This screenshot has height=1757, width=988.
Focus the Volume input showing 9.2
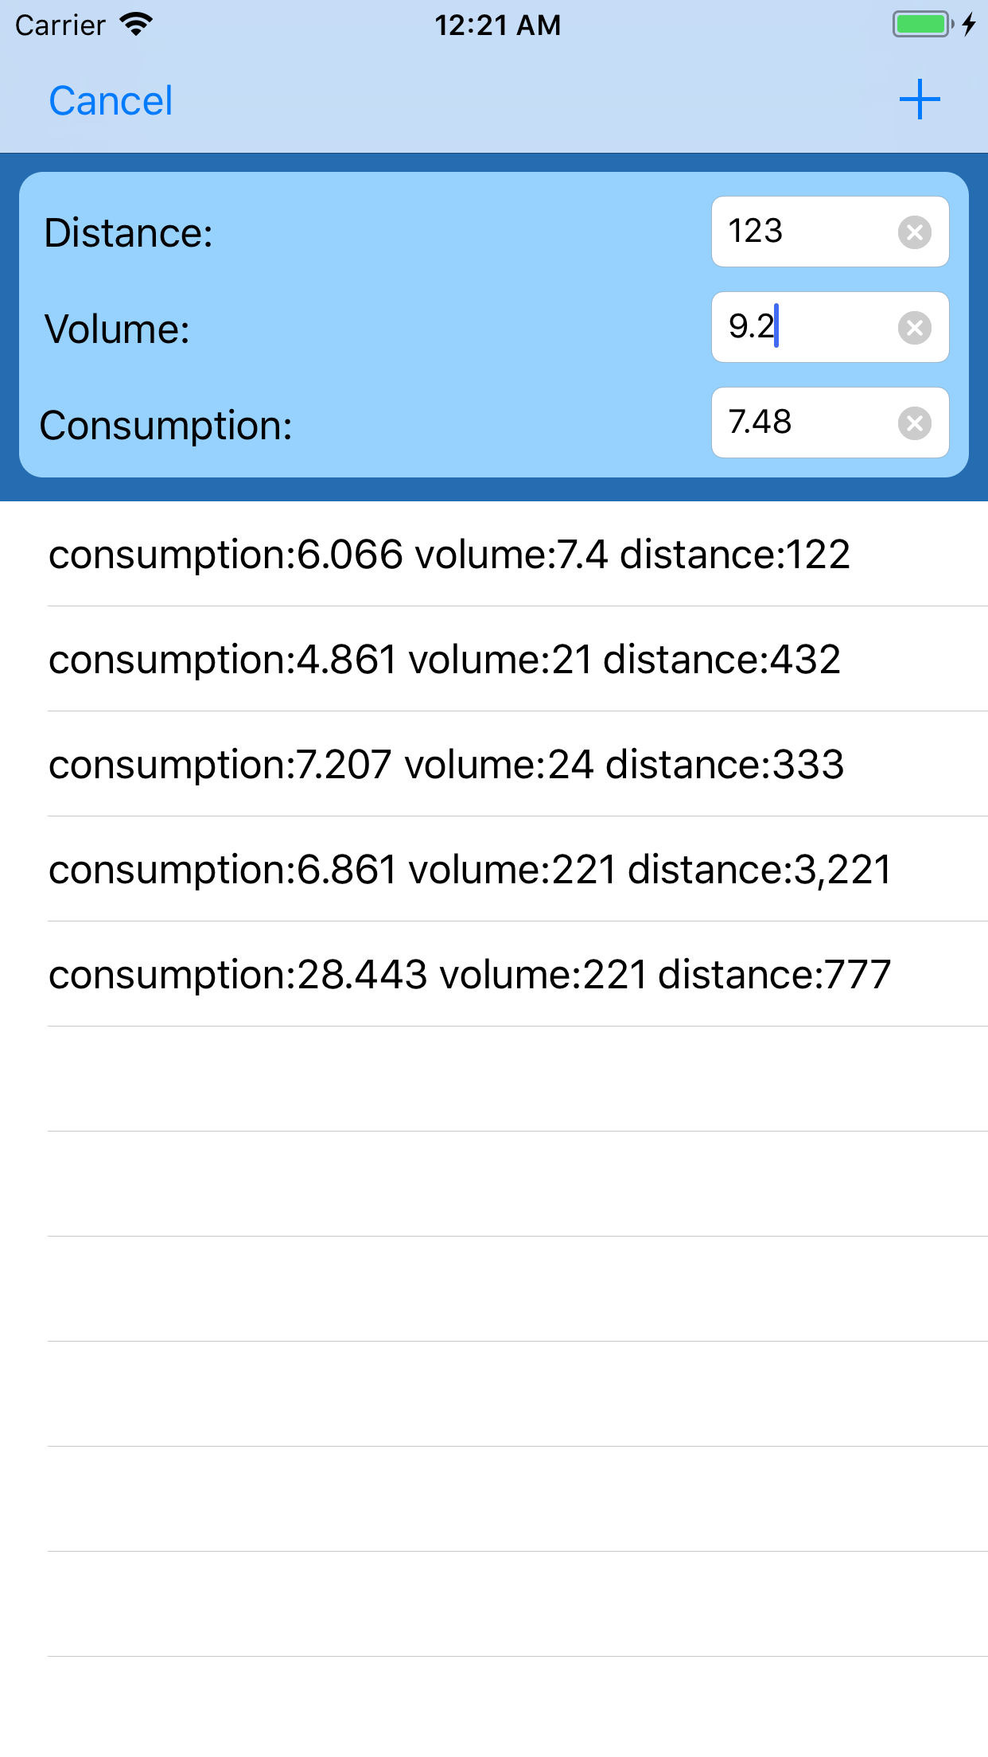click(795, 327)
